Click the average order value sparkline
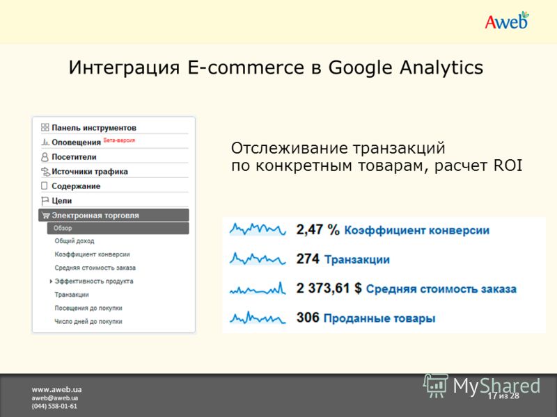Screen dimensions: 557x417 tap(258, 288)
